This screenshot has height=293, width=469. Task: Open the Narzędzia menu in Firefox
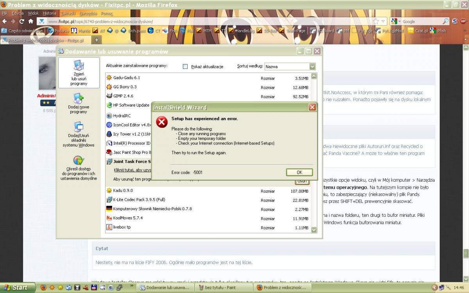pos(88,13)
